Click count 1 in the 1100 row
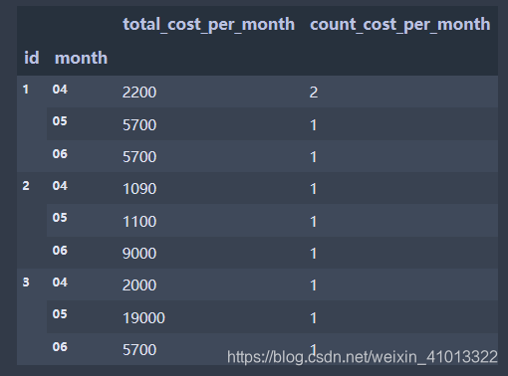 313,221
